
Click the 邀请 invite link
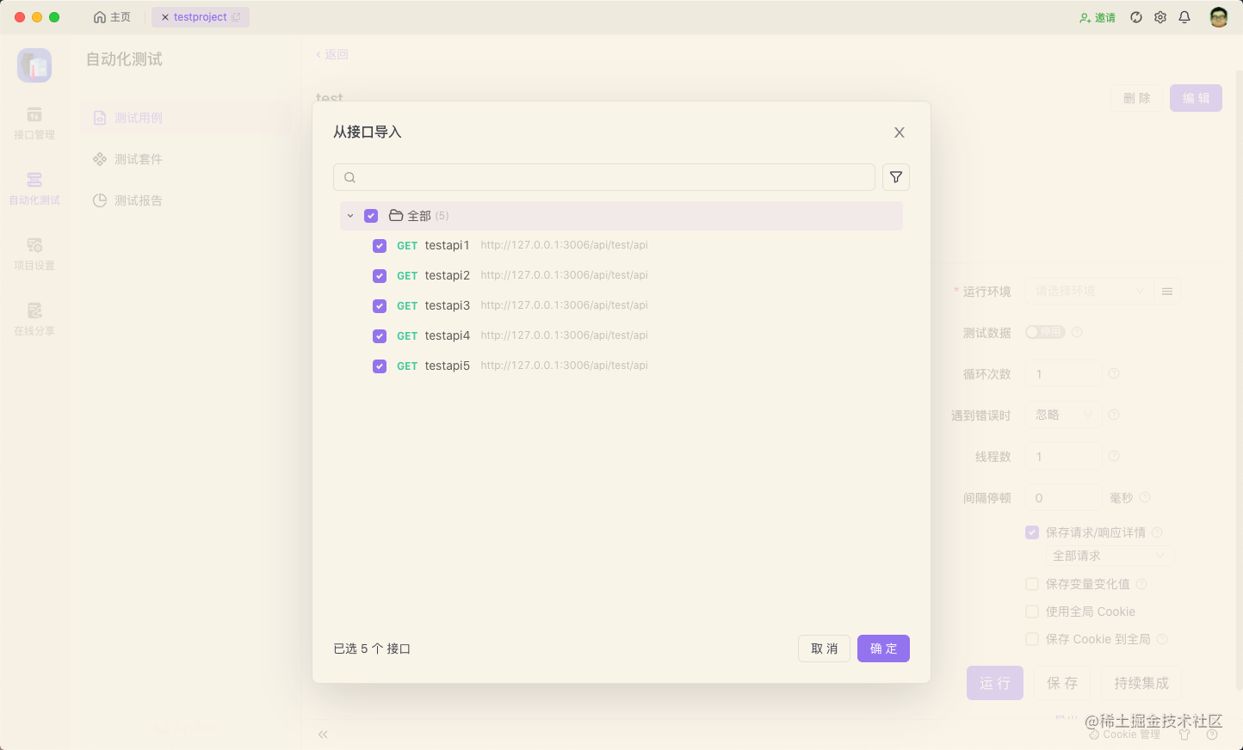coord(1098,17)
